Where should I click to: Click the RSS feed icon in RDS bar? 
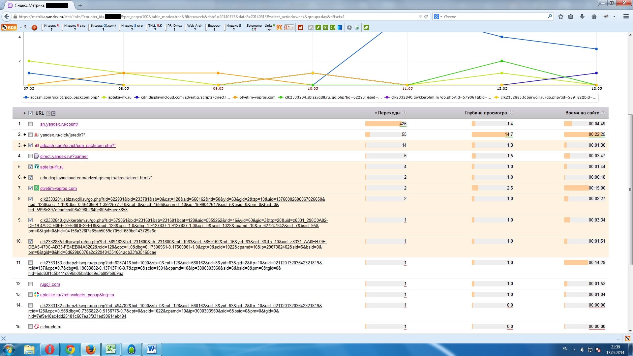pyautogui.click(x=311, y=27)
